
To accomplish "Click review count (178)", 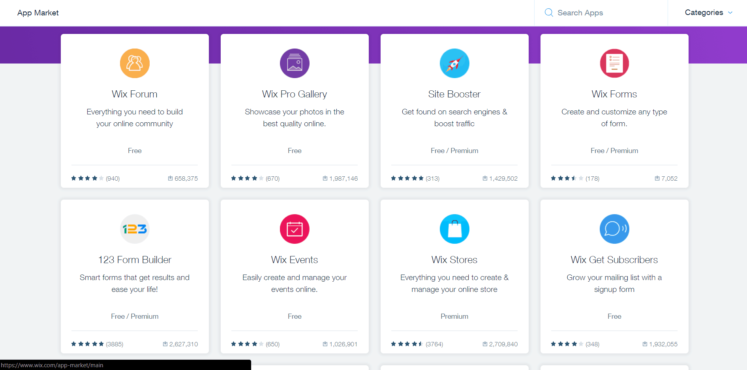I will pyautogui.click(x=593, y=178).
